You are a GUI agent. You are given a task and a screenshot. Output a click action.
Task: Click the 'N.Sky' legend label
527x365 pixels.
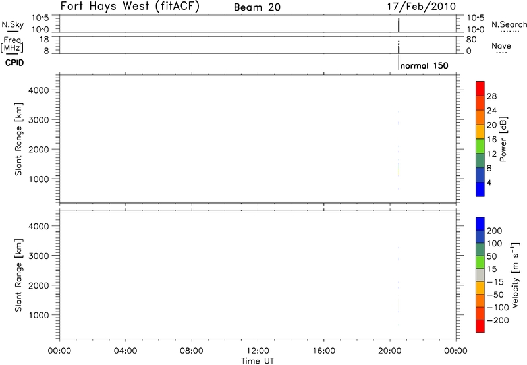tap(13, 24)
